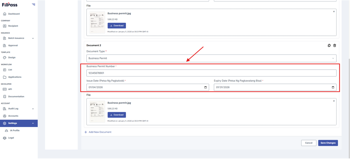The height and width of the screenshot is (159, 350).
Task: Remove the Document 1 uploaded file
Action: [334, 12]
